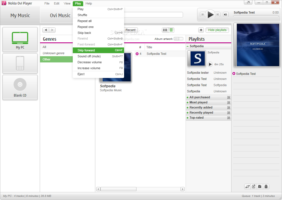The height and width of the screenshot is (200, 282).
Task: Choose Shuffle from Play menu
Action: coord(98,15)
